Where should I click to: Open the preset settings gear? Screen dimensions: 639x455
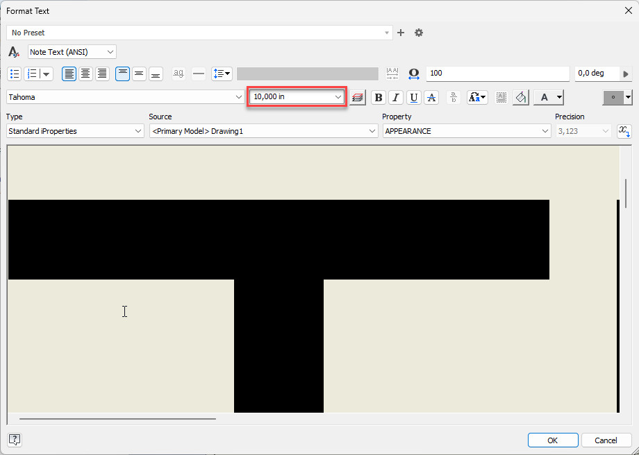(x=419, y=32)
